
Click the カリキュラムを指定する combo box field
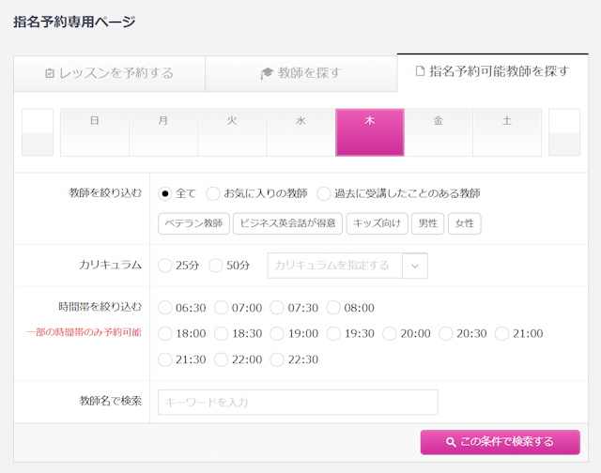[x=347, y=266]
